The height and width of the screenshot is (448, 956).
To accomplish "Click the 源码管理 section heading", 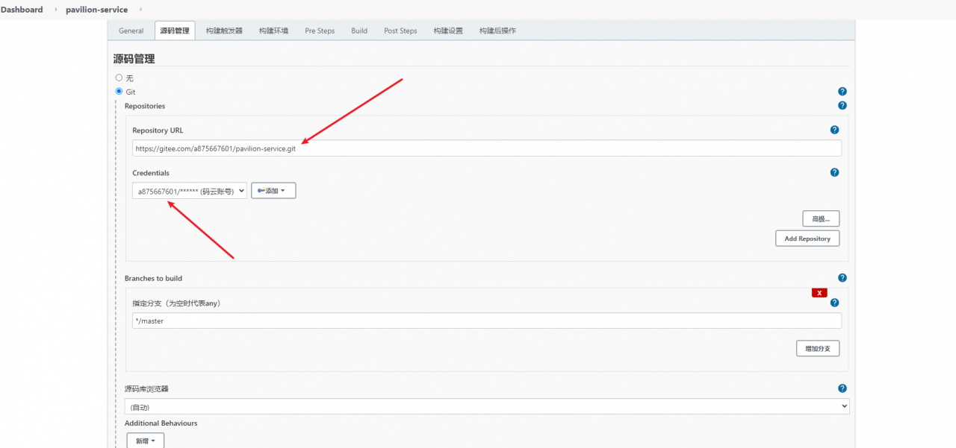I will [x=134, y=58].
